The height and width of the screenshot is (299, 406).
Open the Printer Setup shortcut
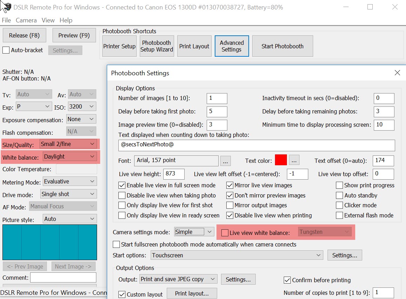click(x=119, y=46)
